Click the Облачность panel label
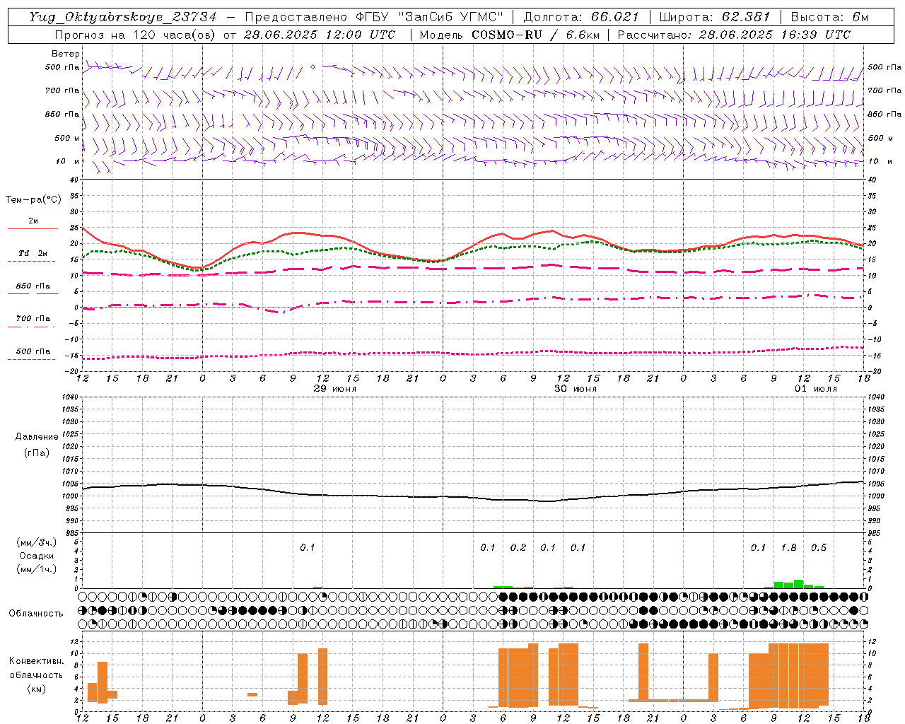The height and width of the screenshot is (724, 905). click(x=36, y=614)
